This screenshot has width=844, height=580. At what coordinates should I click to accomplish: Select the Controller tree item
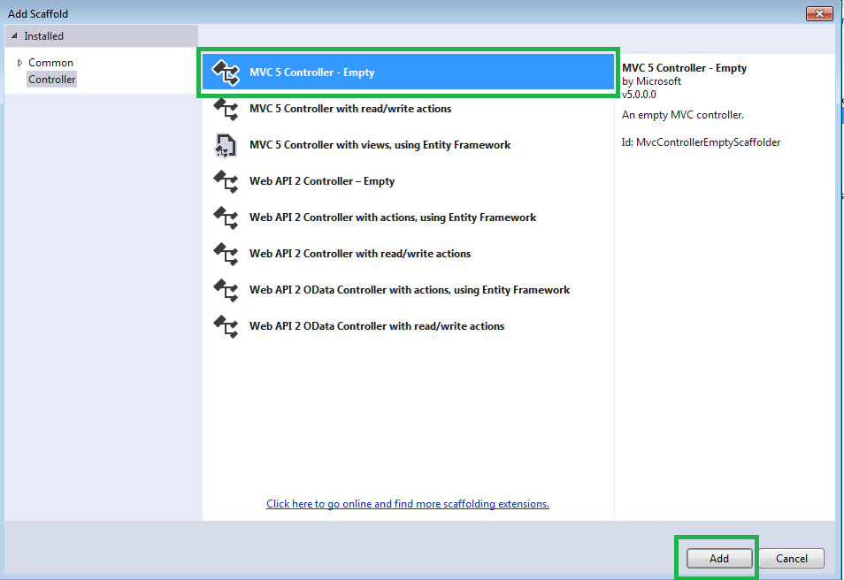pyautogui.click(x=51, y=80)
